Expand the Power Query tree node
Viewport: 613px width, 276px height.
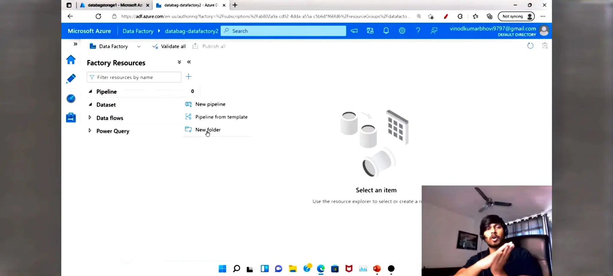pyautogui.click(x=90, y=131)
